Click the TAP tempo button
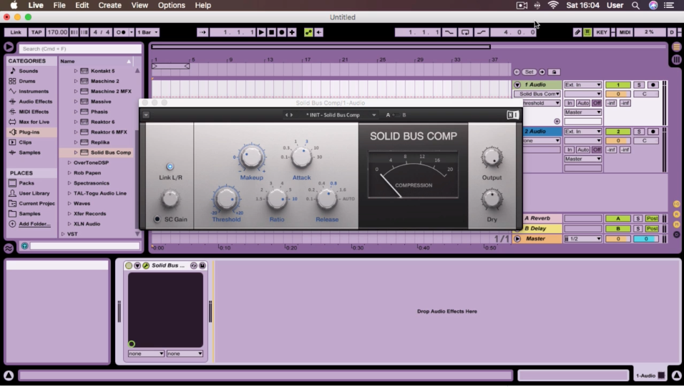This screenshot has height=387, width=684. (36, 32)
